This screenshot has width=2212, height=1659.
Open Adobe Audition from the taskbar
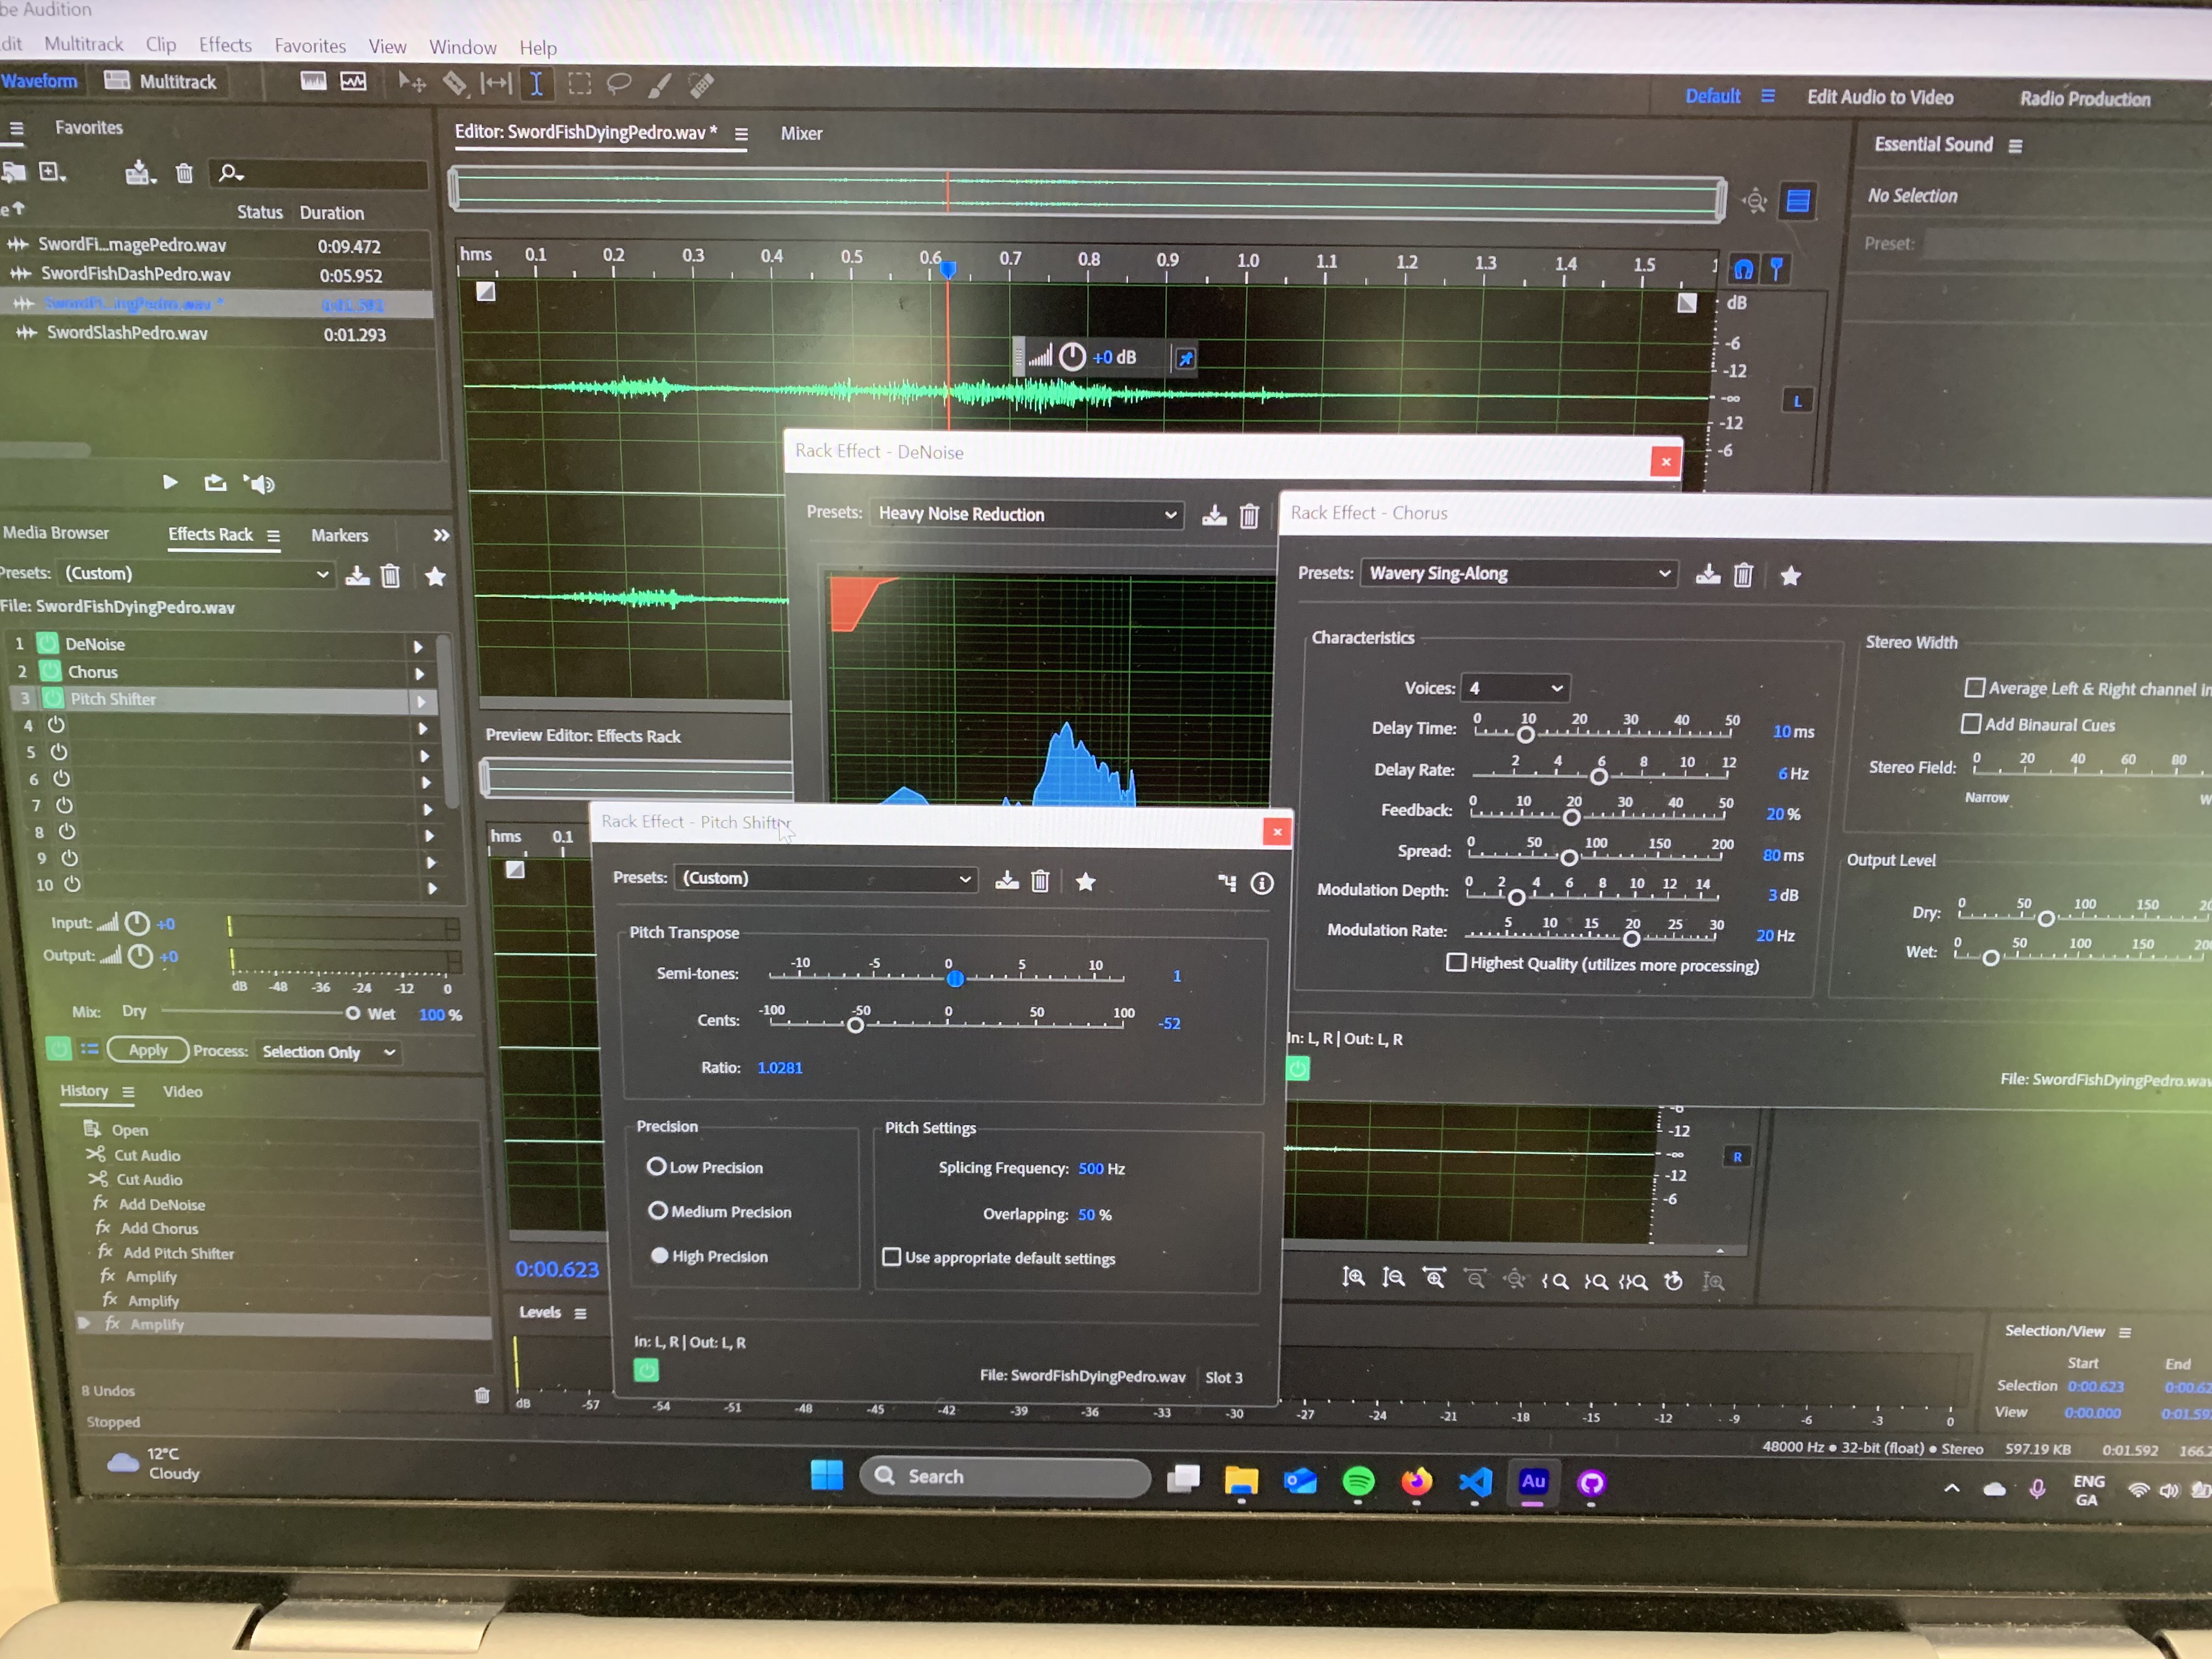(x=1532, y=1482)
